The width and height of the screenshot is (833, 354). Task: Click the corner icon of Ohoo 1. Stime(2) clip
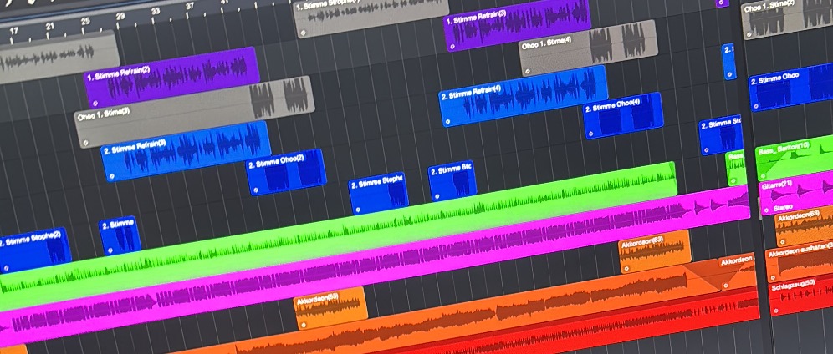coord(750,33)
